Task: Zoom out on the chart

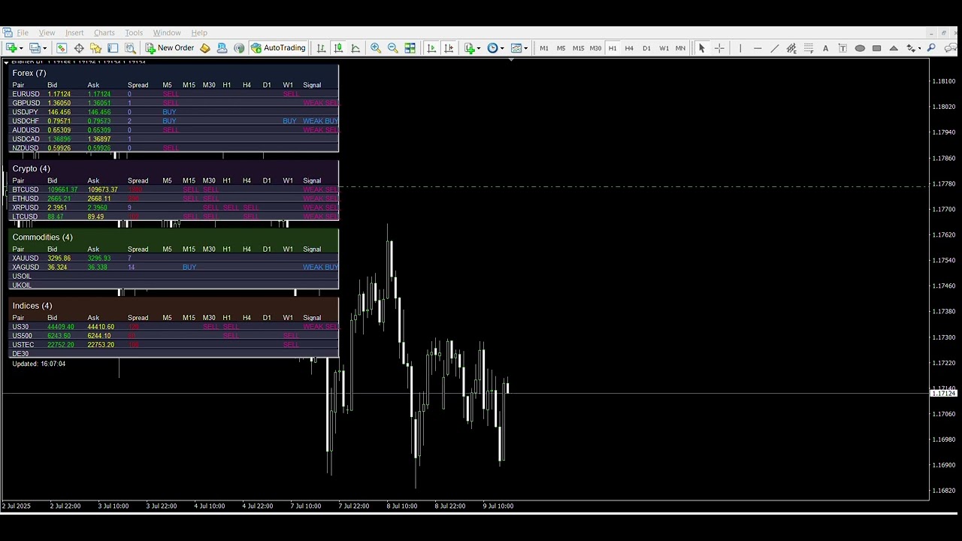Action: (392, 48)
